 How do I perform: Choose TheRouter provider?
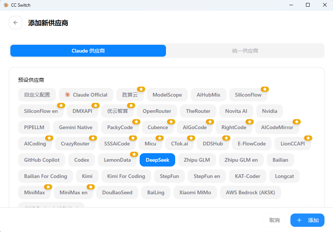click(x=198, y=111)
